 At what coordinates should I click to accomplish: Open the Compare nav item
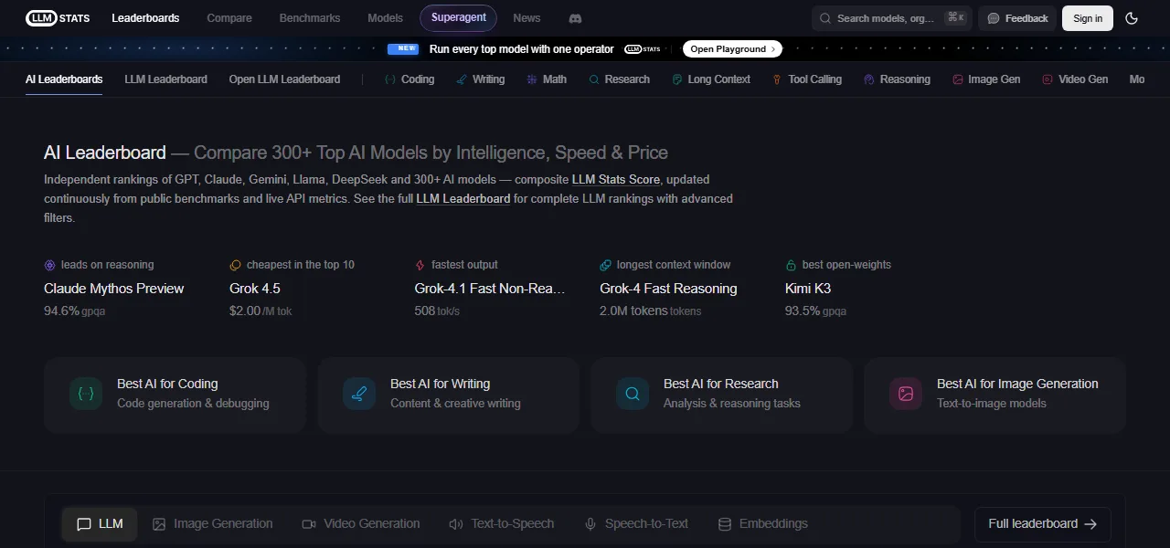click(x=229, y=17)
